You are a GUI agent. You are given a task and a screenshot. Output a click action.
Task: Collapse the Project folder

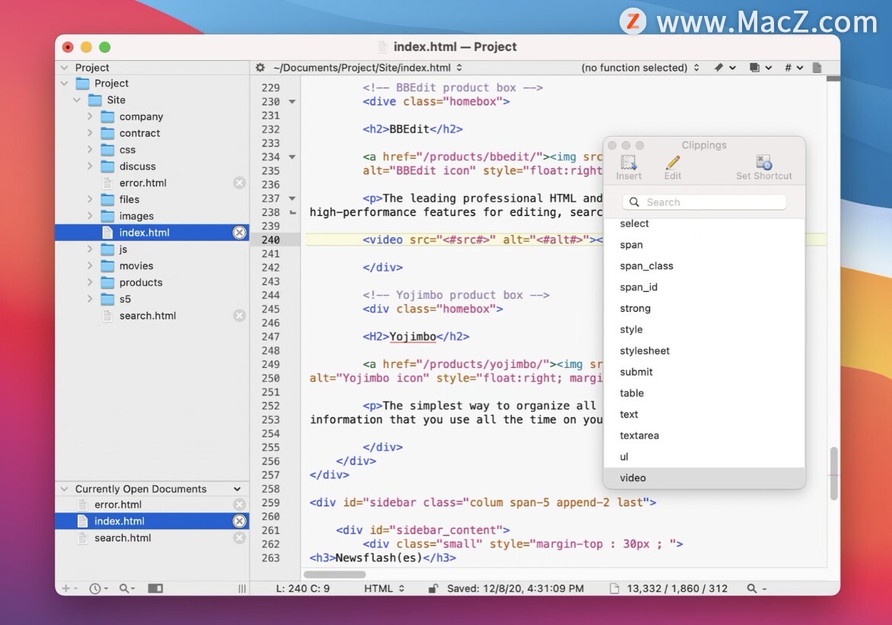click(x=64, y=84)
